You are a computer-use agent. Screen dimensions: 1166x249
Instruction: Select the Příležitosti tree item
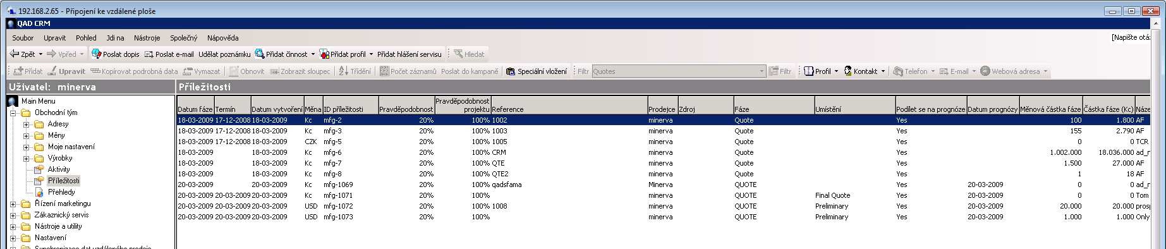[64, 181]
